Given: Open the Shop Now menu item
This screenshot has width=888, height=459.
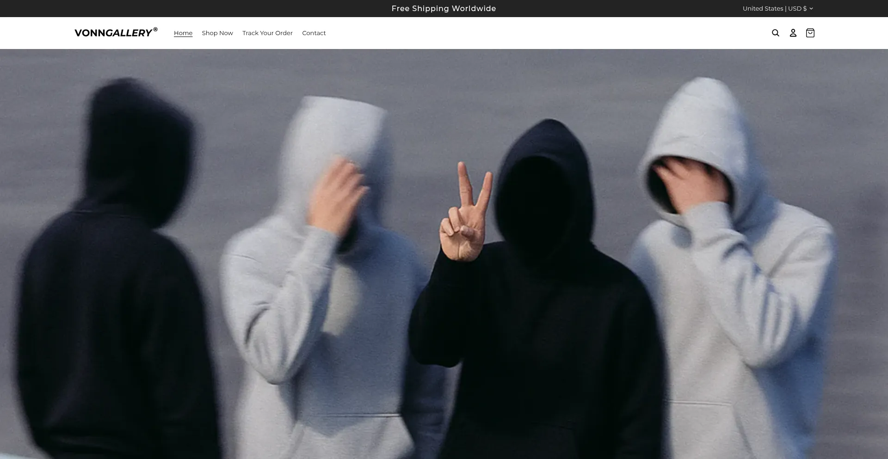Looking at the screenshot, I should click(x=217, y=33).
